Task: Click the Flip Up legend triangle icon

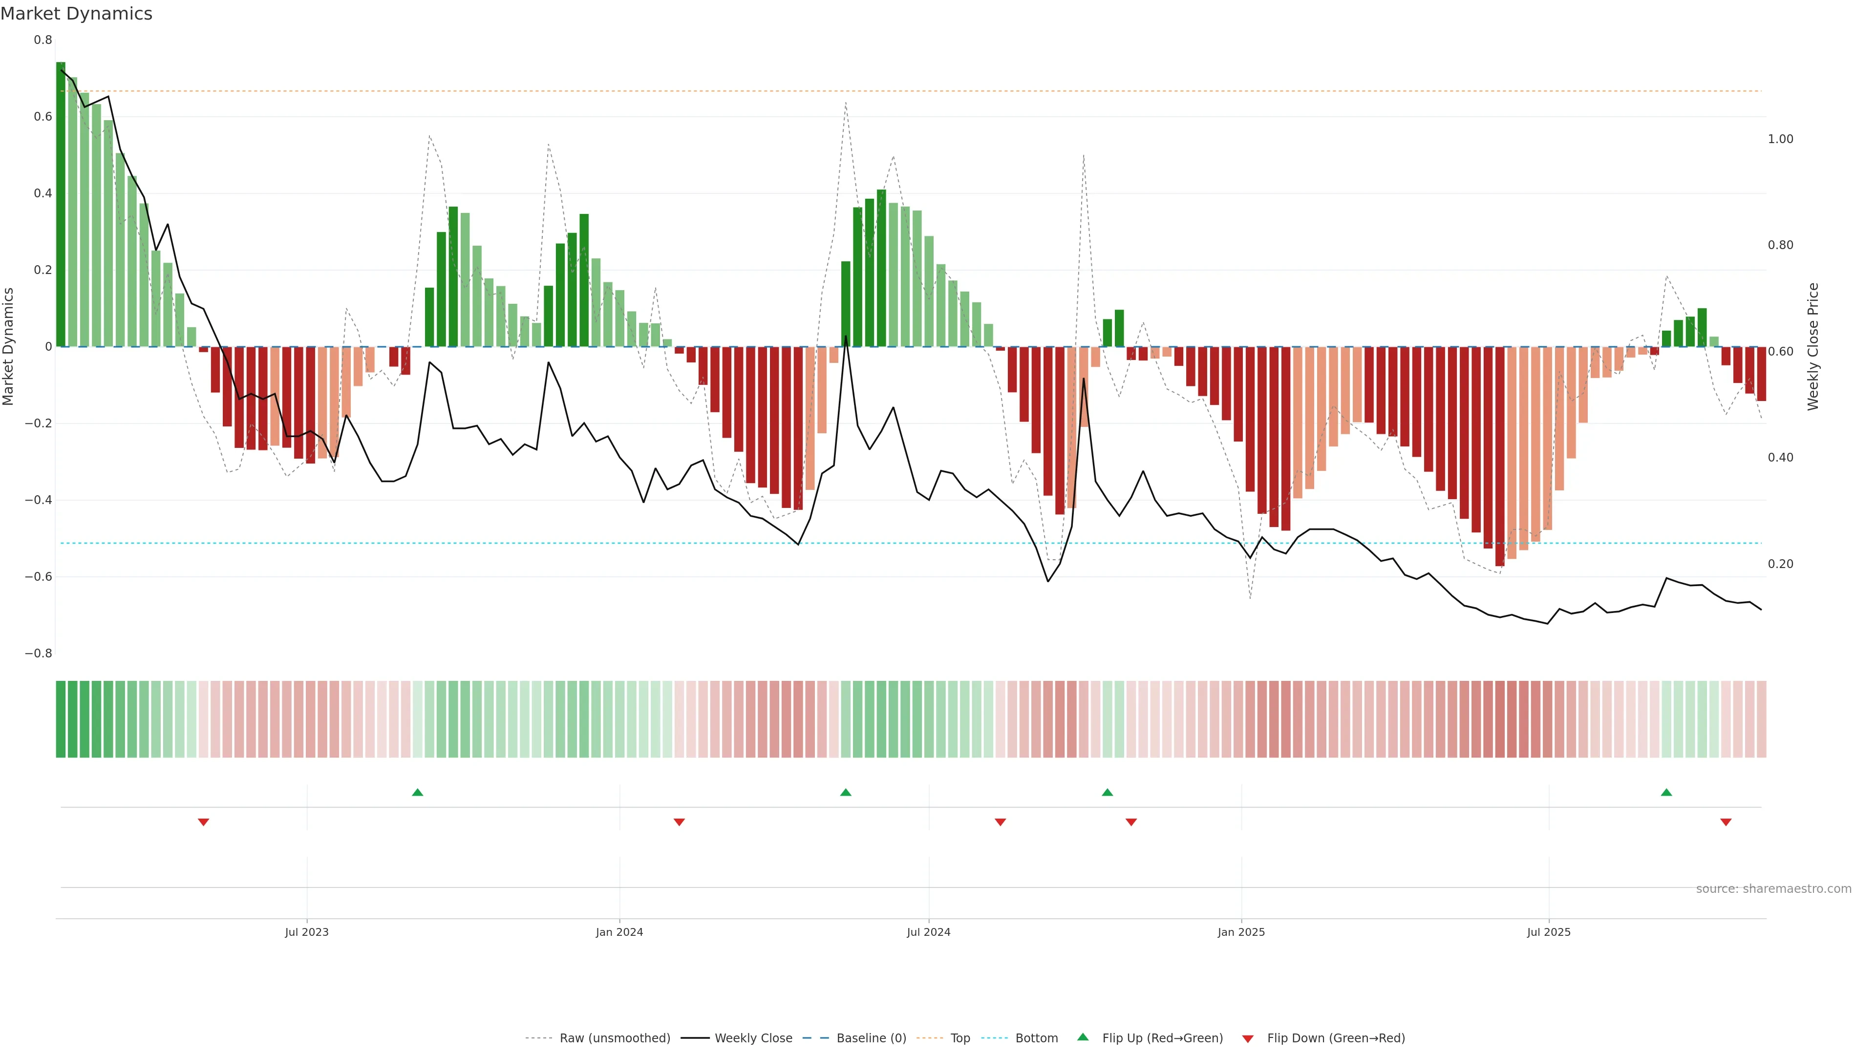Action: click(x=1083, y=1037)
